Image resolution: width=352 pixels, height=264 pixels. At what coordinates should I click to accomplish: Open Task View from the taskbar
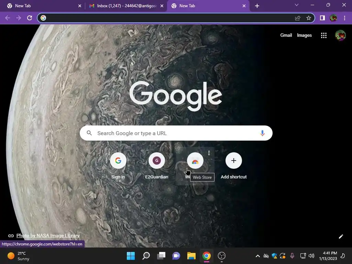tap(161, 256)
